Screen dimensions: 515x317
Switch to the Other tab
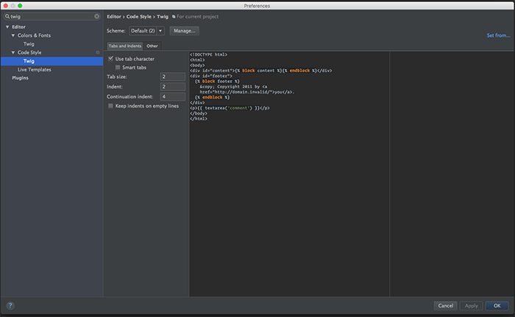152,46
